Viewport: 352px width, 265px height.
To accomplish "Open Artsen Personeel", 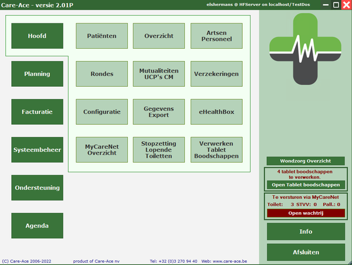I will click(x=216, y=36).
